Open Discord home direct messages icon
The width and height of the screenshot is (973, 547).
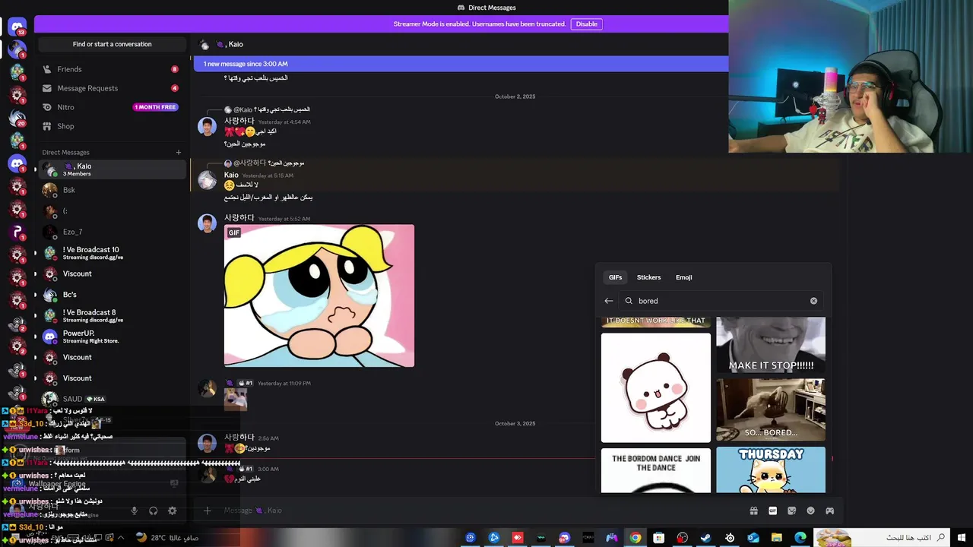17,27
